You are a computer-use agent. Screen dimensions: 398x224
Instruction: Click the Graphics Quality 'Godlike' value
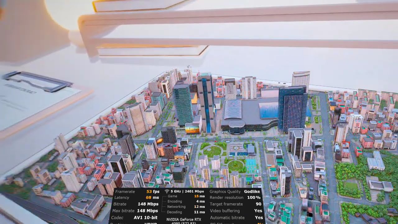pos(252,192)
